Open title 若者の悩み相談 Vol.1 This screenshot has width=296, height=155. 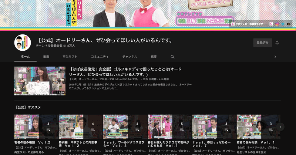click(256, 142)
